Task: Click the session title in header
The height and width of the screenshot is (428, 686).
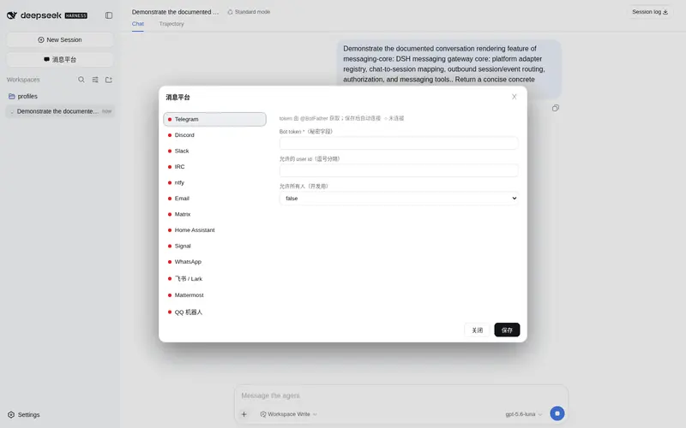Action: coord(175,12)
